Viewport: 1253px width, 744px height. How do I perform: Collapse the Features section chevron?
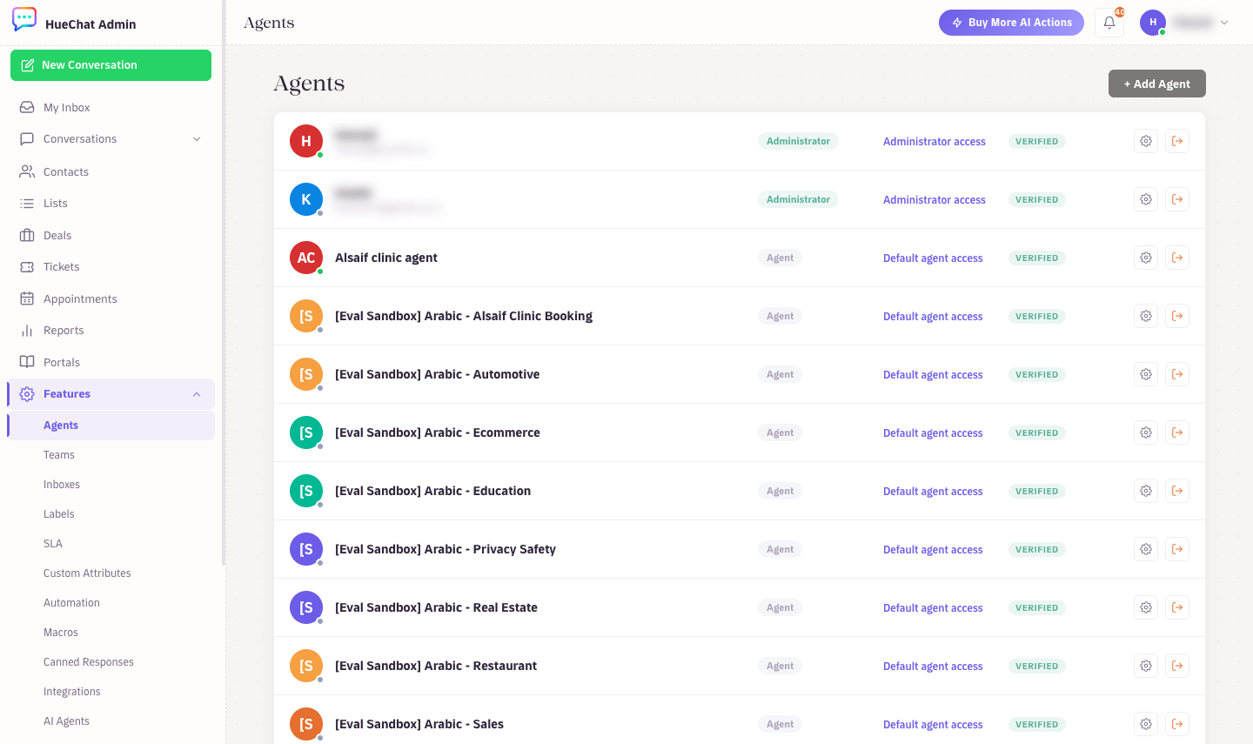coord(197,394)
